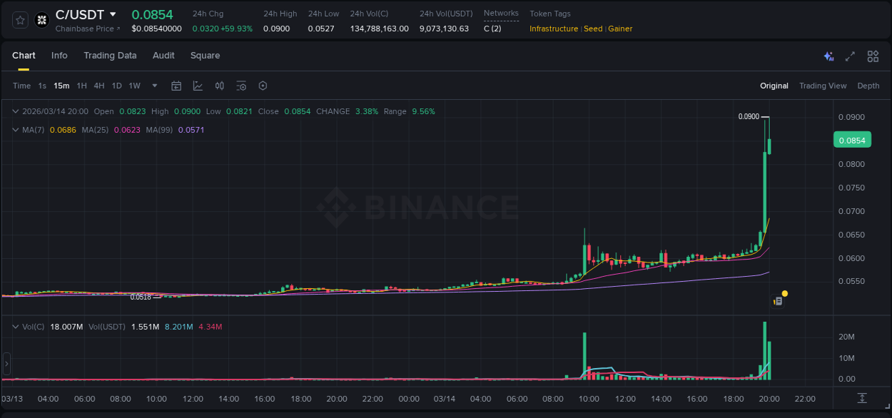Image resolution: width=892 pixels, height=418 pixels.
Task: Switch to the Trading Data tab
Action: point(110,56)
